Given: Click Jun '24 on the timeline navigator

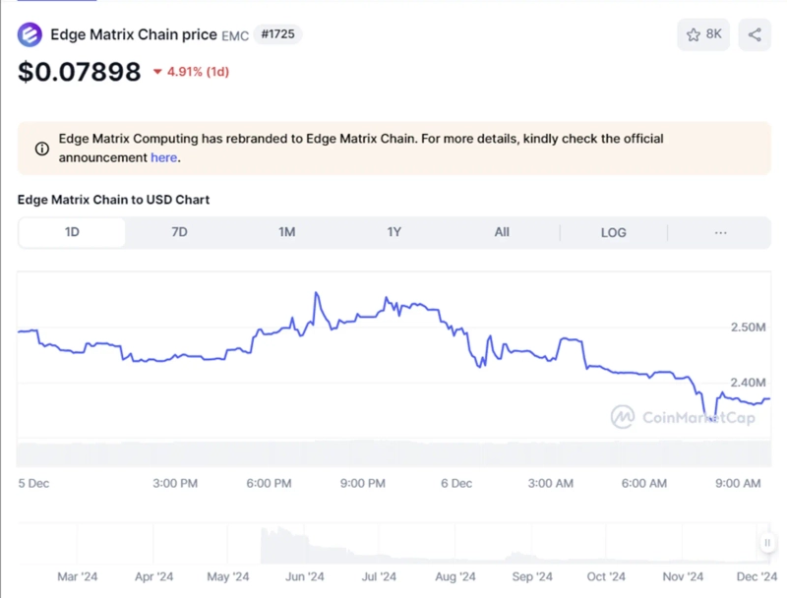Looking at the screenshot, I should (x=304, y=577).
